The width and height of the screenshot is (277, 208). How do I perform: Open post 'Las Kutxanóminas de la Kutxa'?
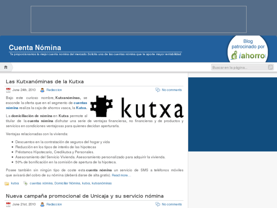[45, 82]
